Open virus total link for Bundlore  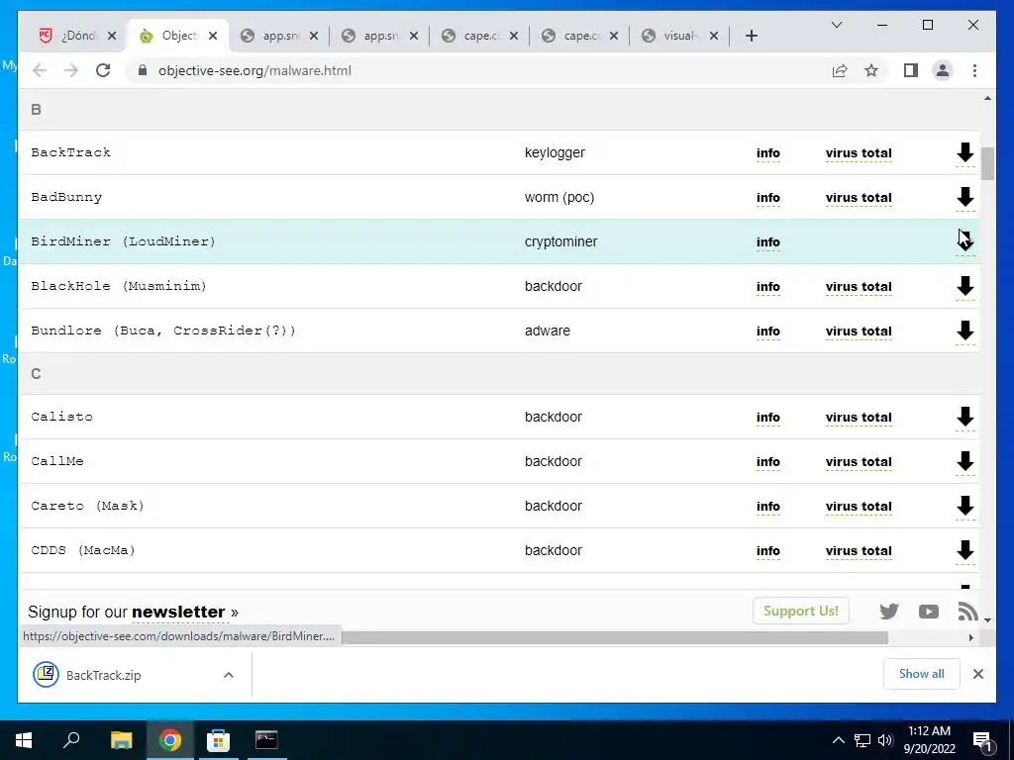click(x=859, y=332)
